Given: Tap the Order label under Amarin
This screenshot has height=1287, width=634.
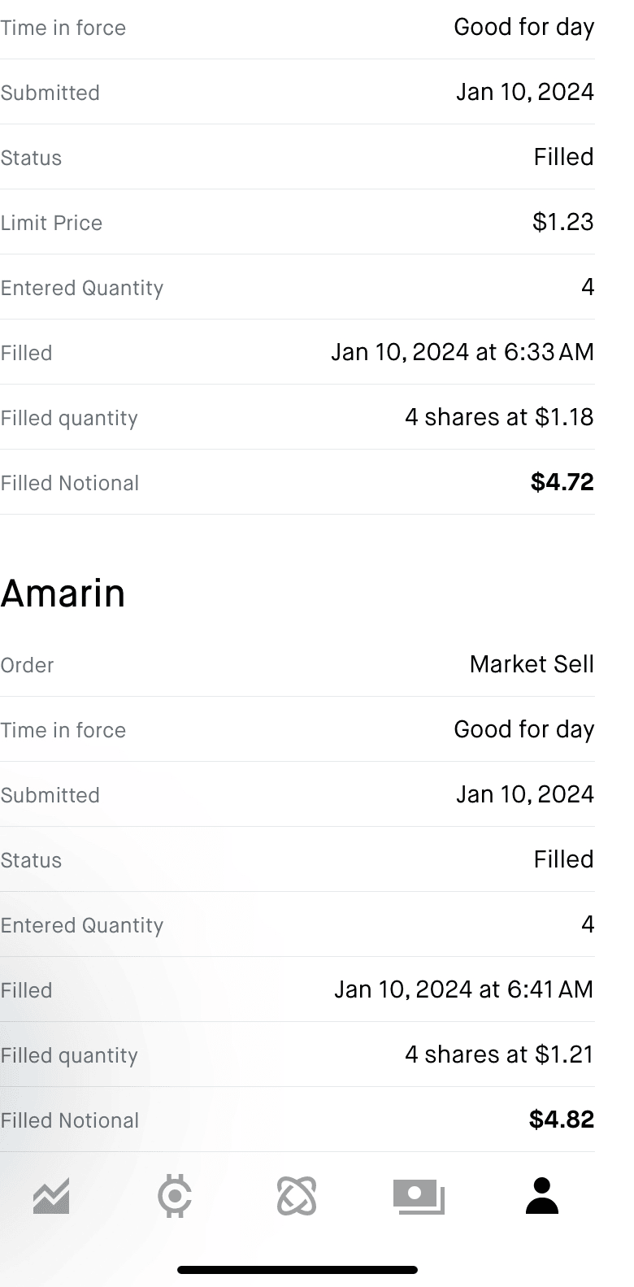Looking at the screenshot, I should pos(27,665).
